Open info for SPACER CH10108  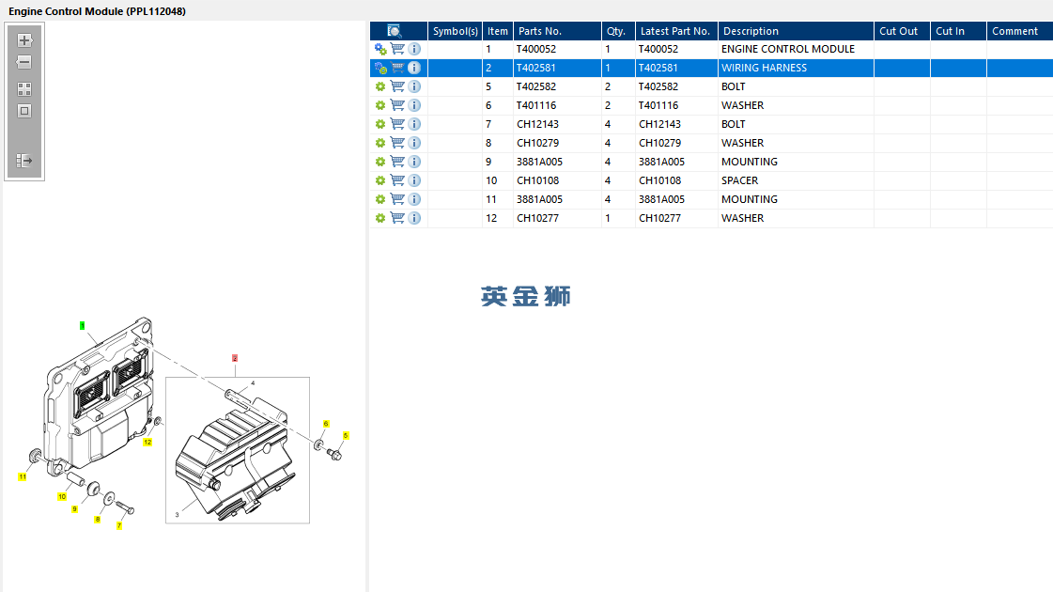414,180
